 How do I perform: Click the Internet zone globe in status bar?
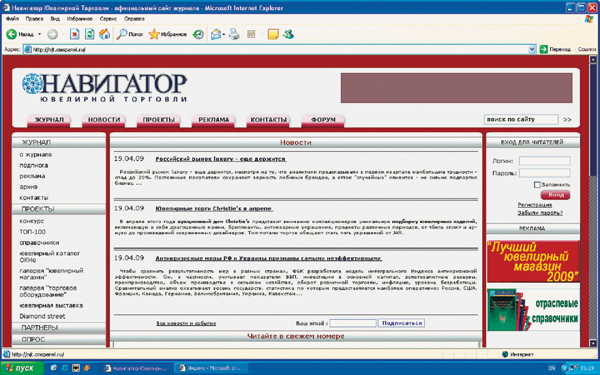pos(505,355)
